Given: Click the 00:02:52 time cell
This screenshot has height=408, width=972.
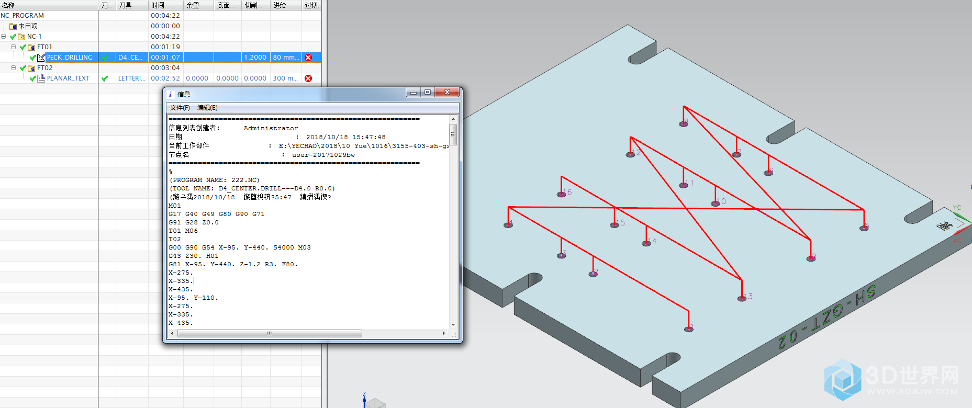Looking at the screenshot, I should tap(165, 78).
